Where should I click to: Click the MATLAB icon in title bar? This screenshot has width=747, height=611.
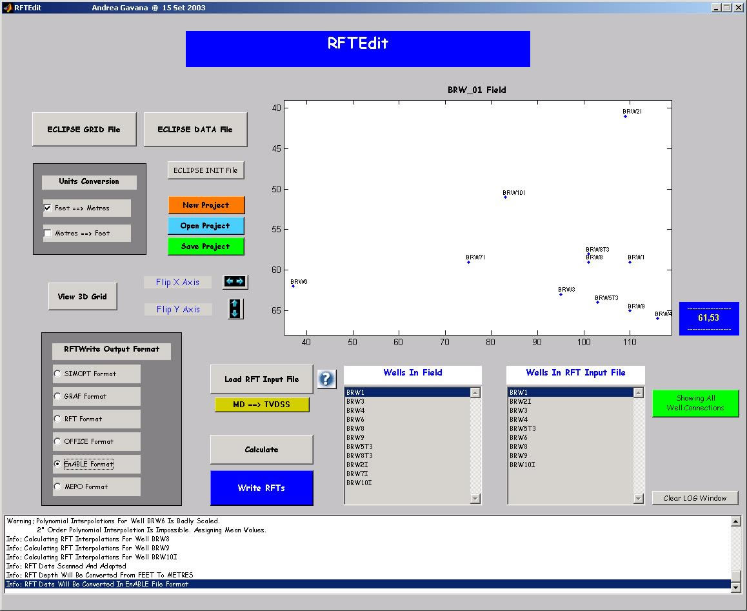point(7,8)
